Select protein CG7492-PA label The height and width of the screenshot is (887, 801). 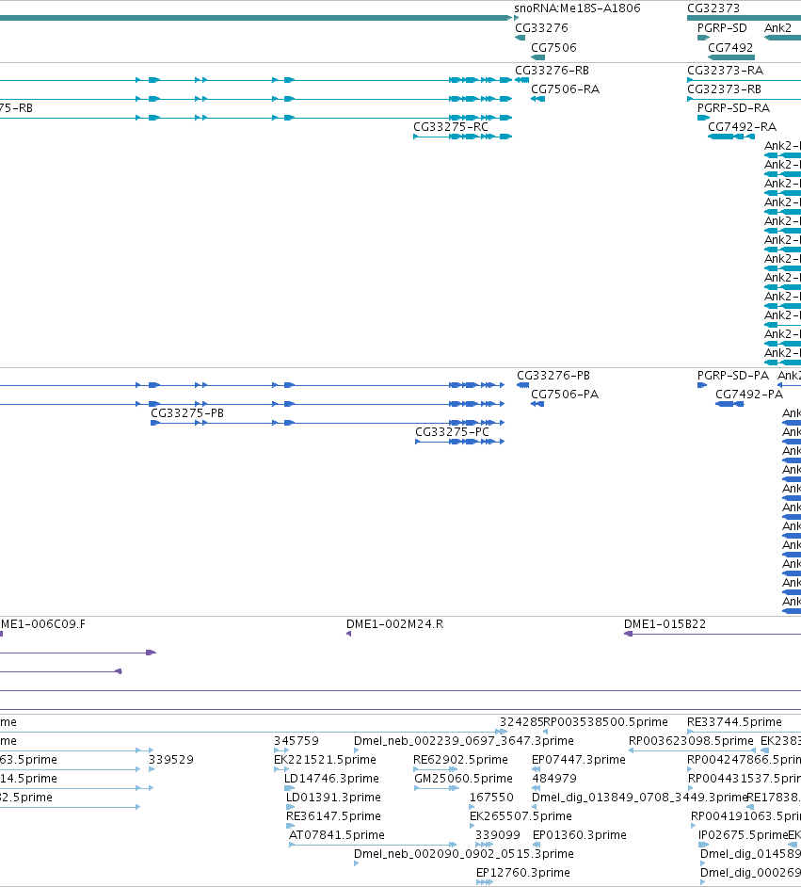749,395
